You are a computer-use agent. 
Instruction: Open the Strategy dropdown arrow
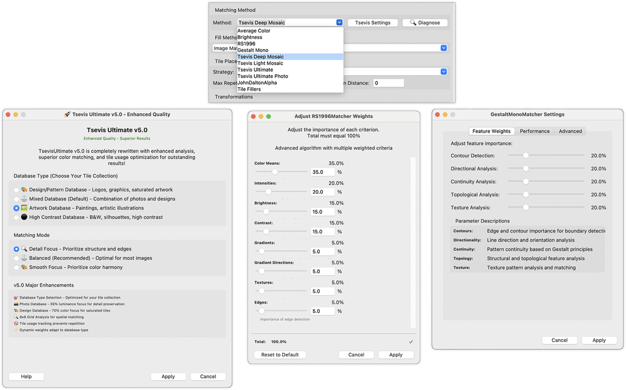click(x=444, y=72)
